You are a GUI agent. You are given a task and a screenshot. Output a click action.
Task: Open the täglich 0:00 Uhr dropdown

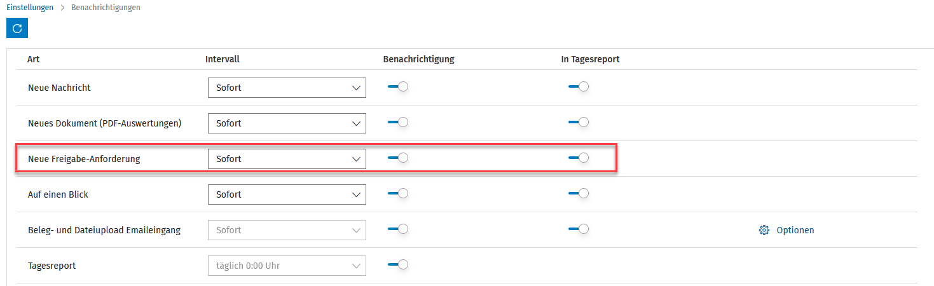click(287, 266)
